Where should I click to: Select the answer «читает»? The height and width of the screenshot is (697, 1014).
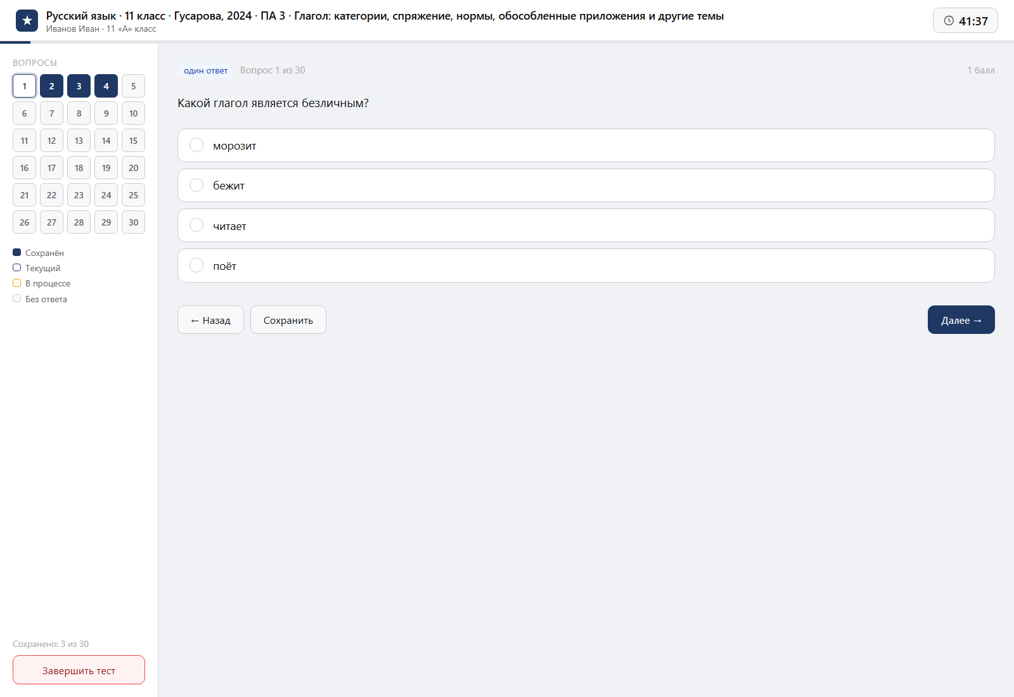point(586,226)
